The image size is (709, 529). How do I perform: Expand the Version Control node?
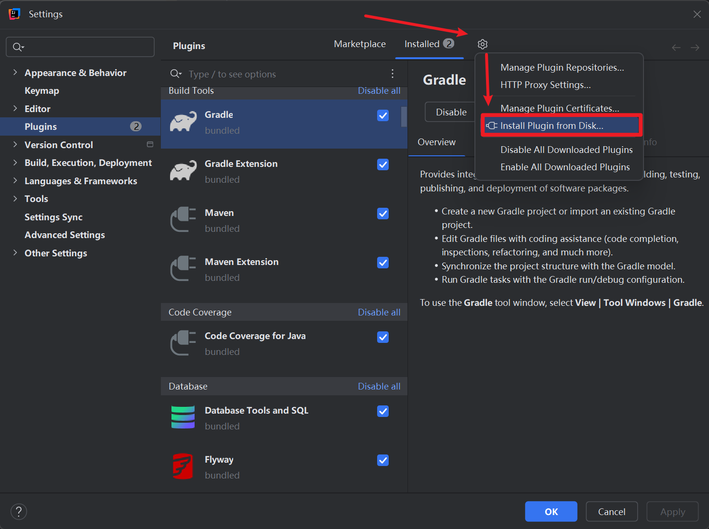(x=15, y=144)
